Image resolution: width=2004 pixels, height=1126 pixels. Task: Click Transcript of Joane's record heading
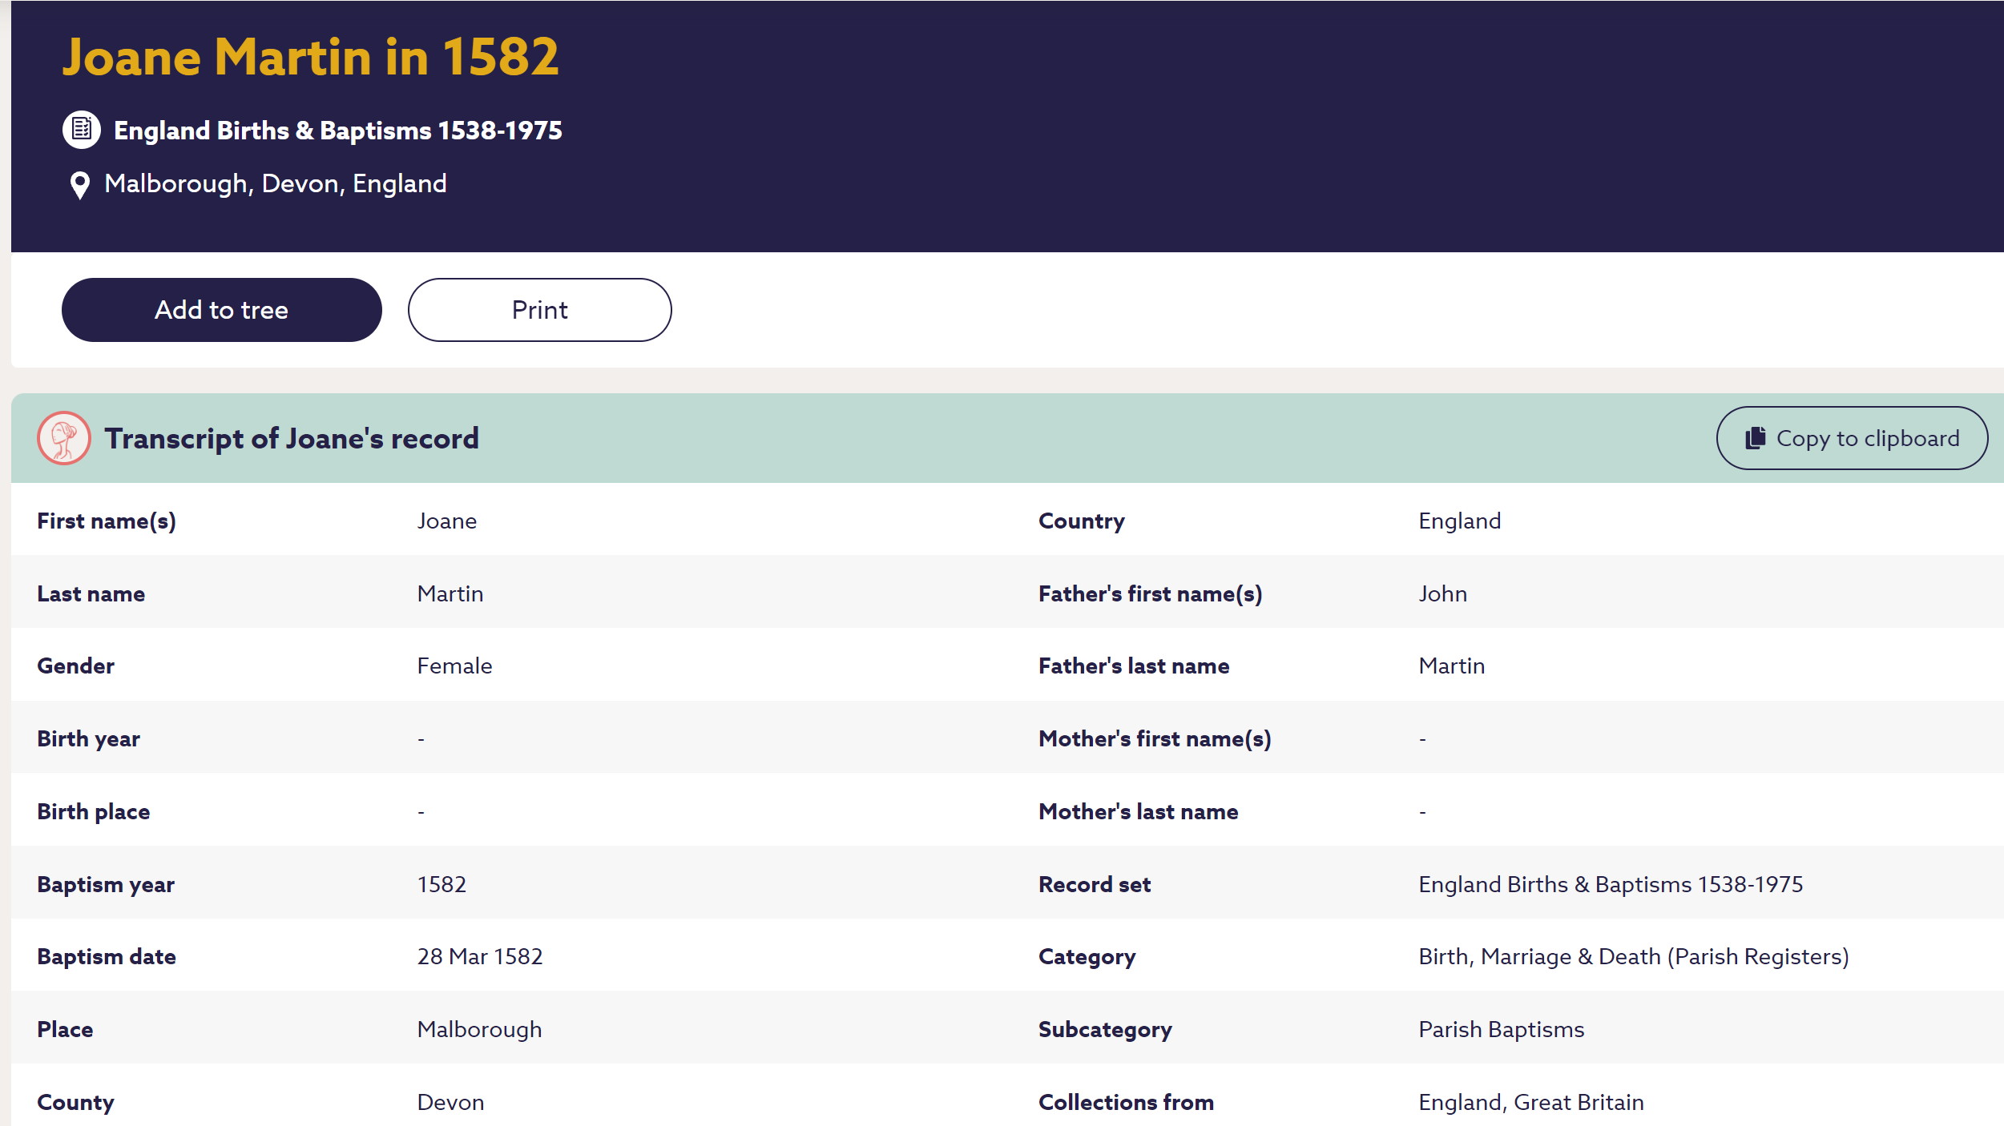(x=292, y=439)
